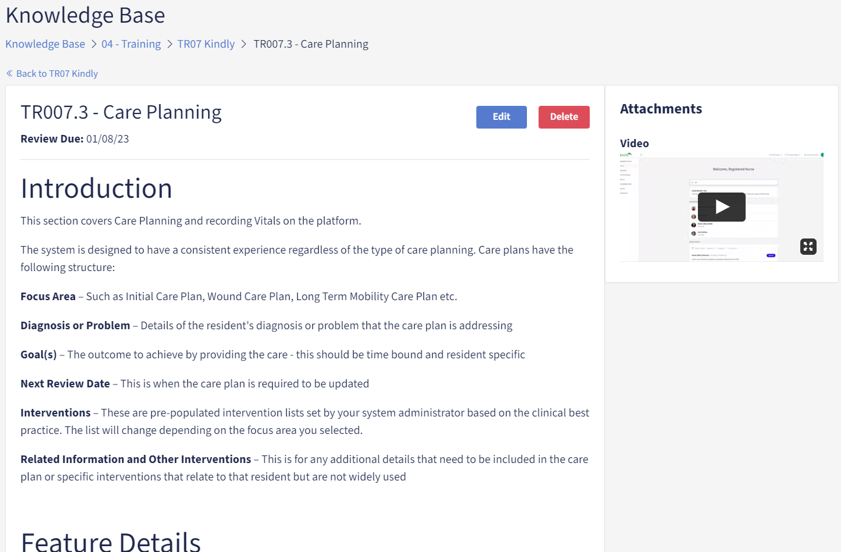The height and width of the screenshot is (552, 841).
Task: Click the Introduction section heading
Action: click(97, 188)
